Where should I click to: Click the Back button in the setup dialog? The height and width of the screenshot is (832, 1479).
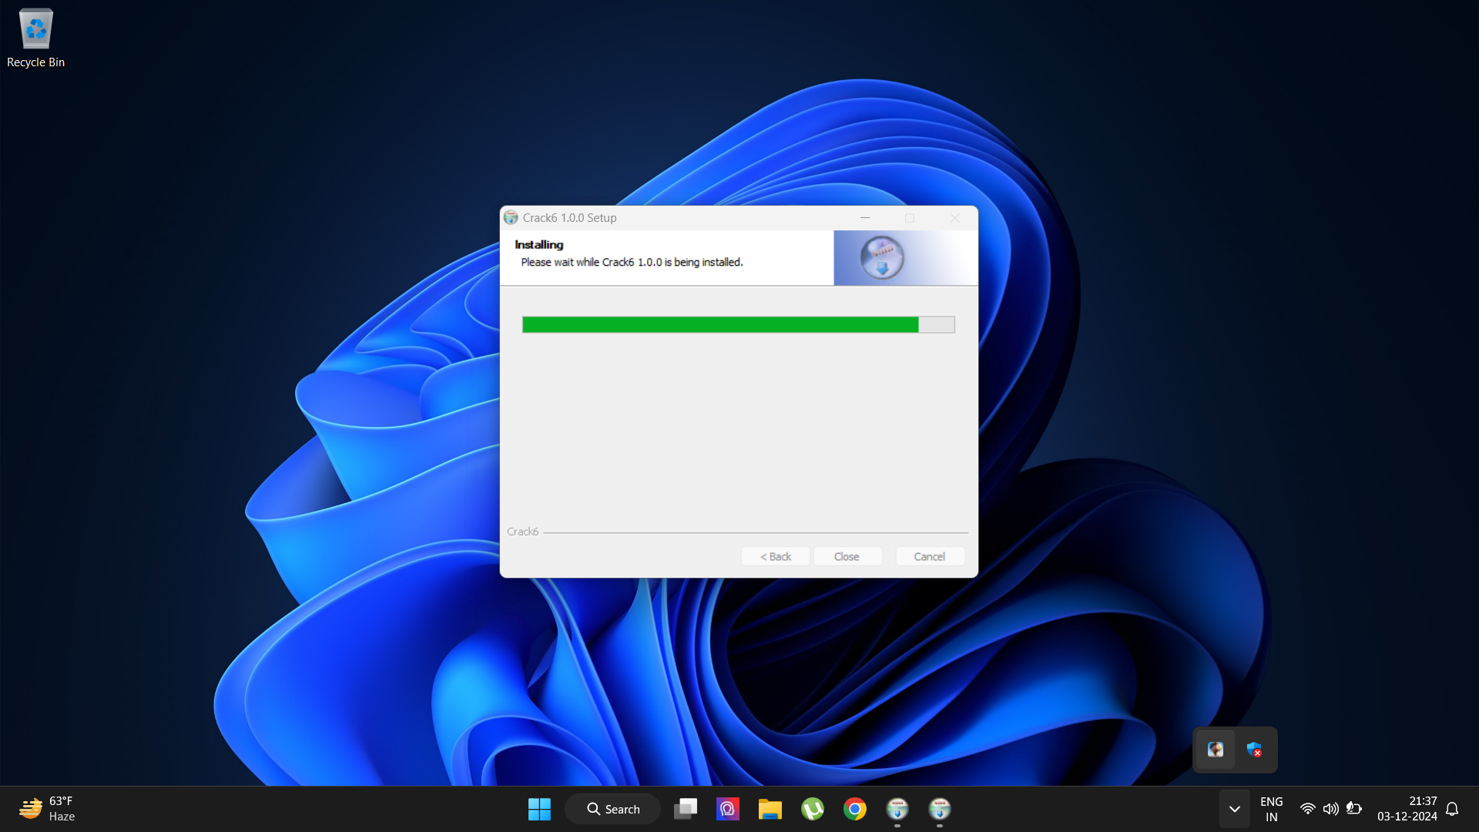(775, 556)
